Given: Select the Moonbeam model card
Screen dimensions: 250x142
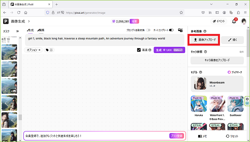Looking at the screenshot, I should (x=217, y=84).
